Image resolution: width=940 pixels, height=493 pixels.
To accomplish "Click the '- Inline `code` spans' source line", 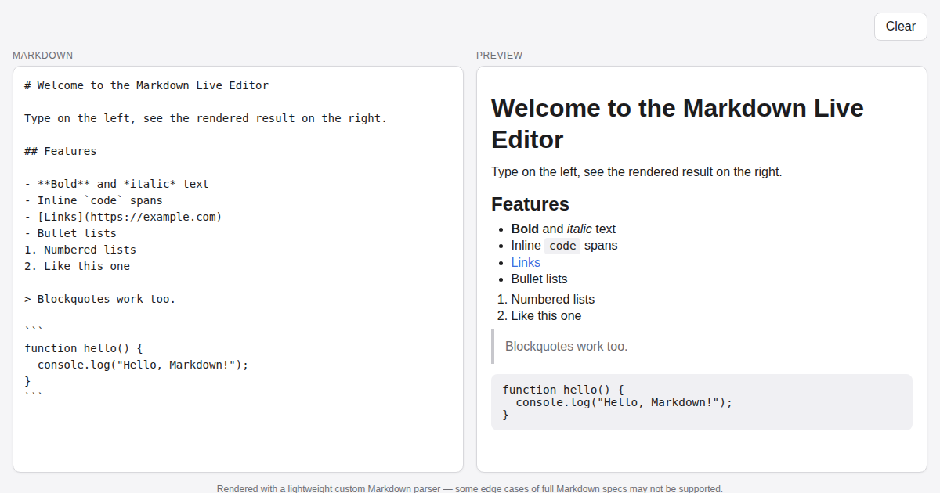I will click(x=93, y=200).
